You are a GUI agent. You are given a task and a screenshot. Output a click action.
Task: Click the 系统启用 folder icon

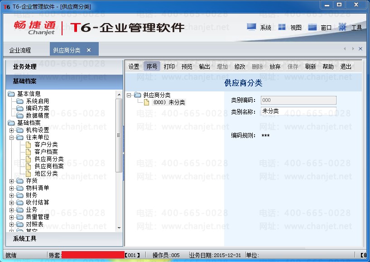[x=20, y=101]
